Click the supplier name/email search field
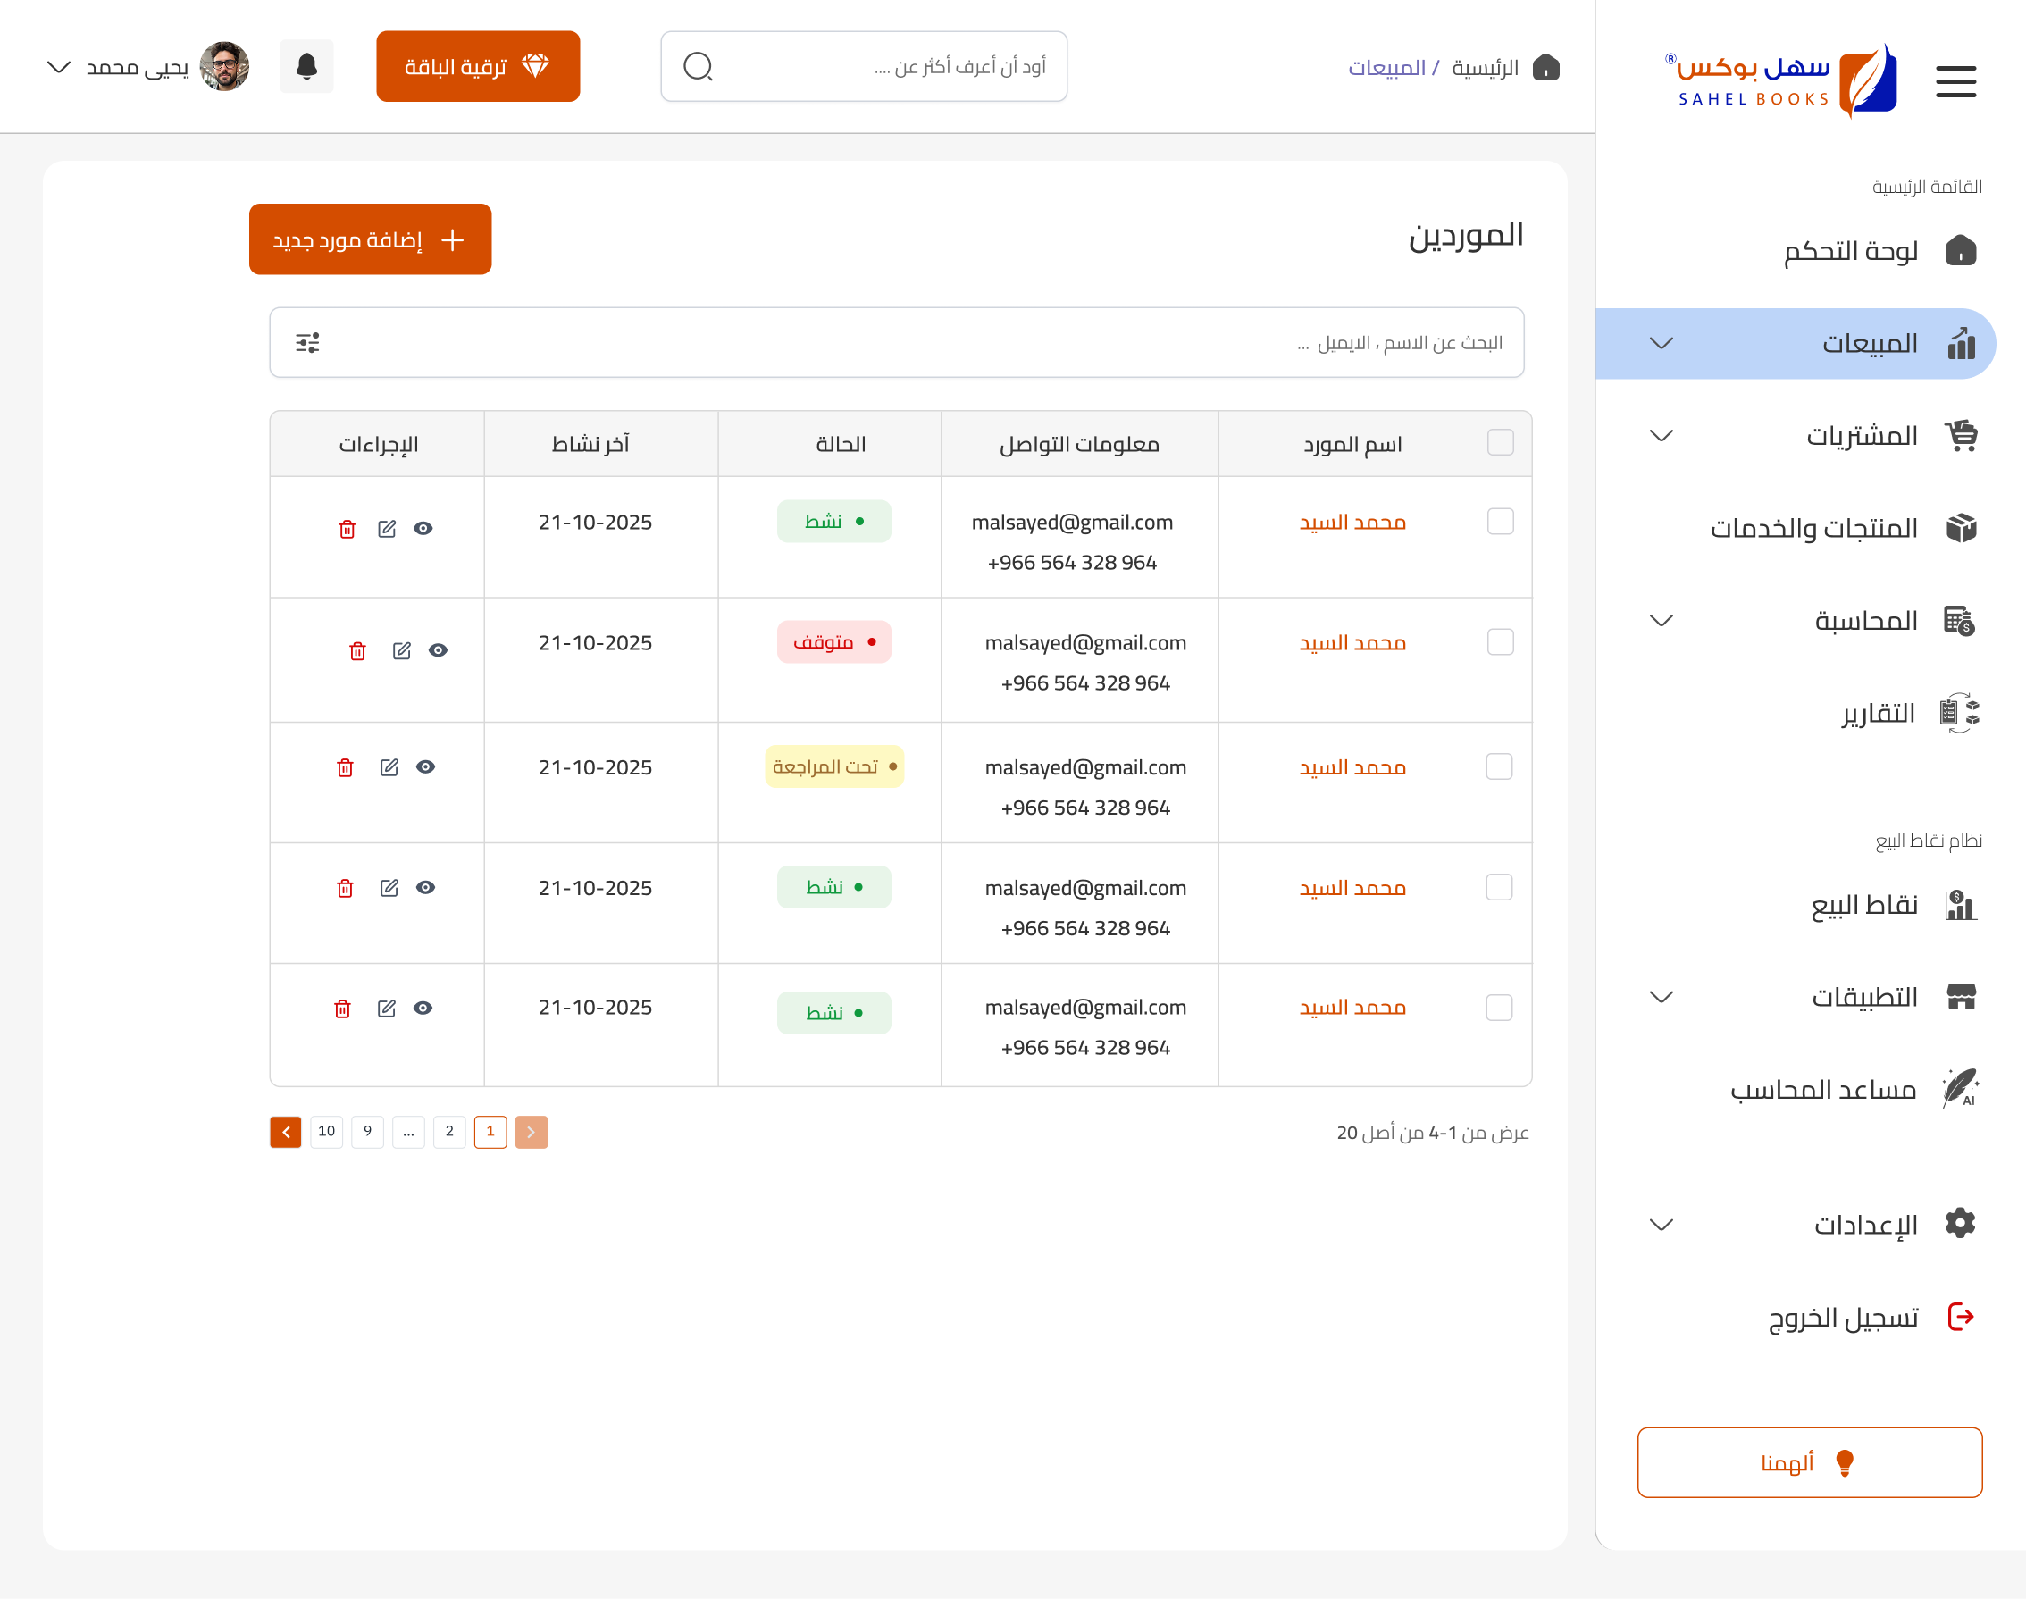2026x1599 pixels. [x=896, y=343]
